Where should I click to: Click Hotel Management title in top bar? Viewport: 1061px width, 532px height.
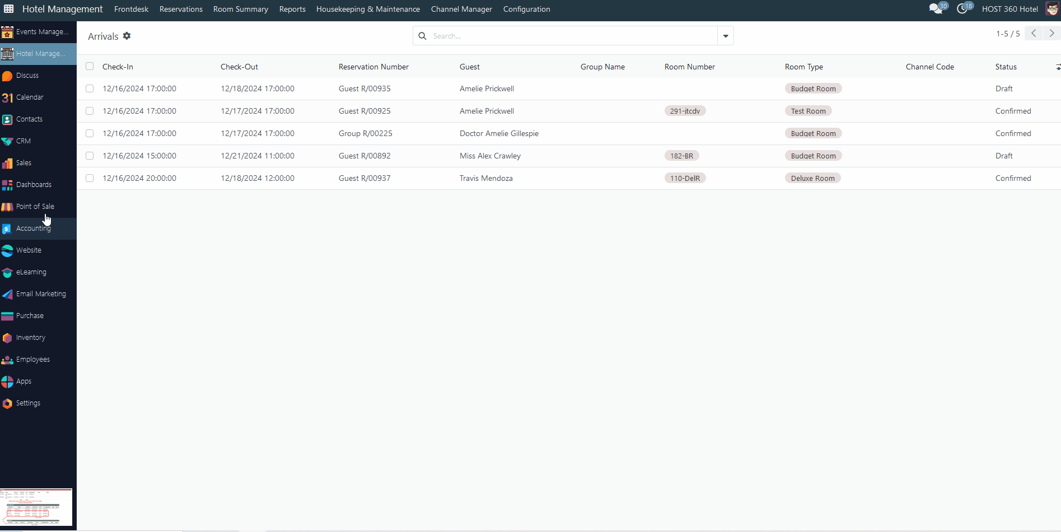pyautogui.click(x=62, y=9)
